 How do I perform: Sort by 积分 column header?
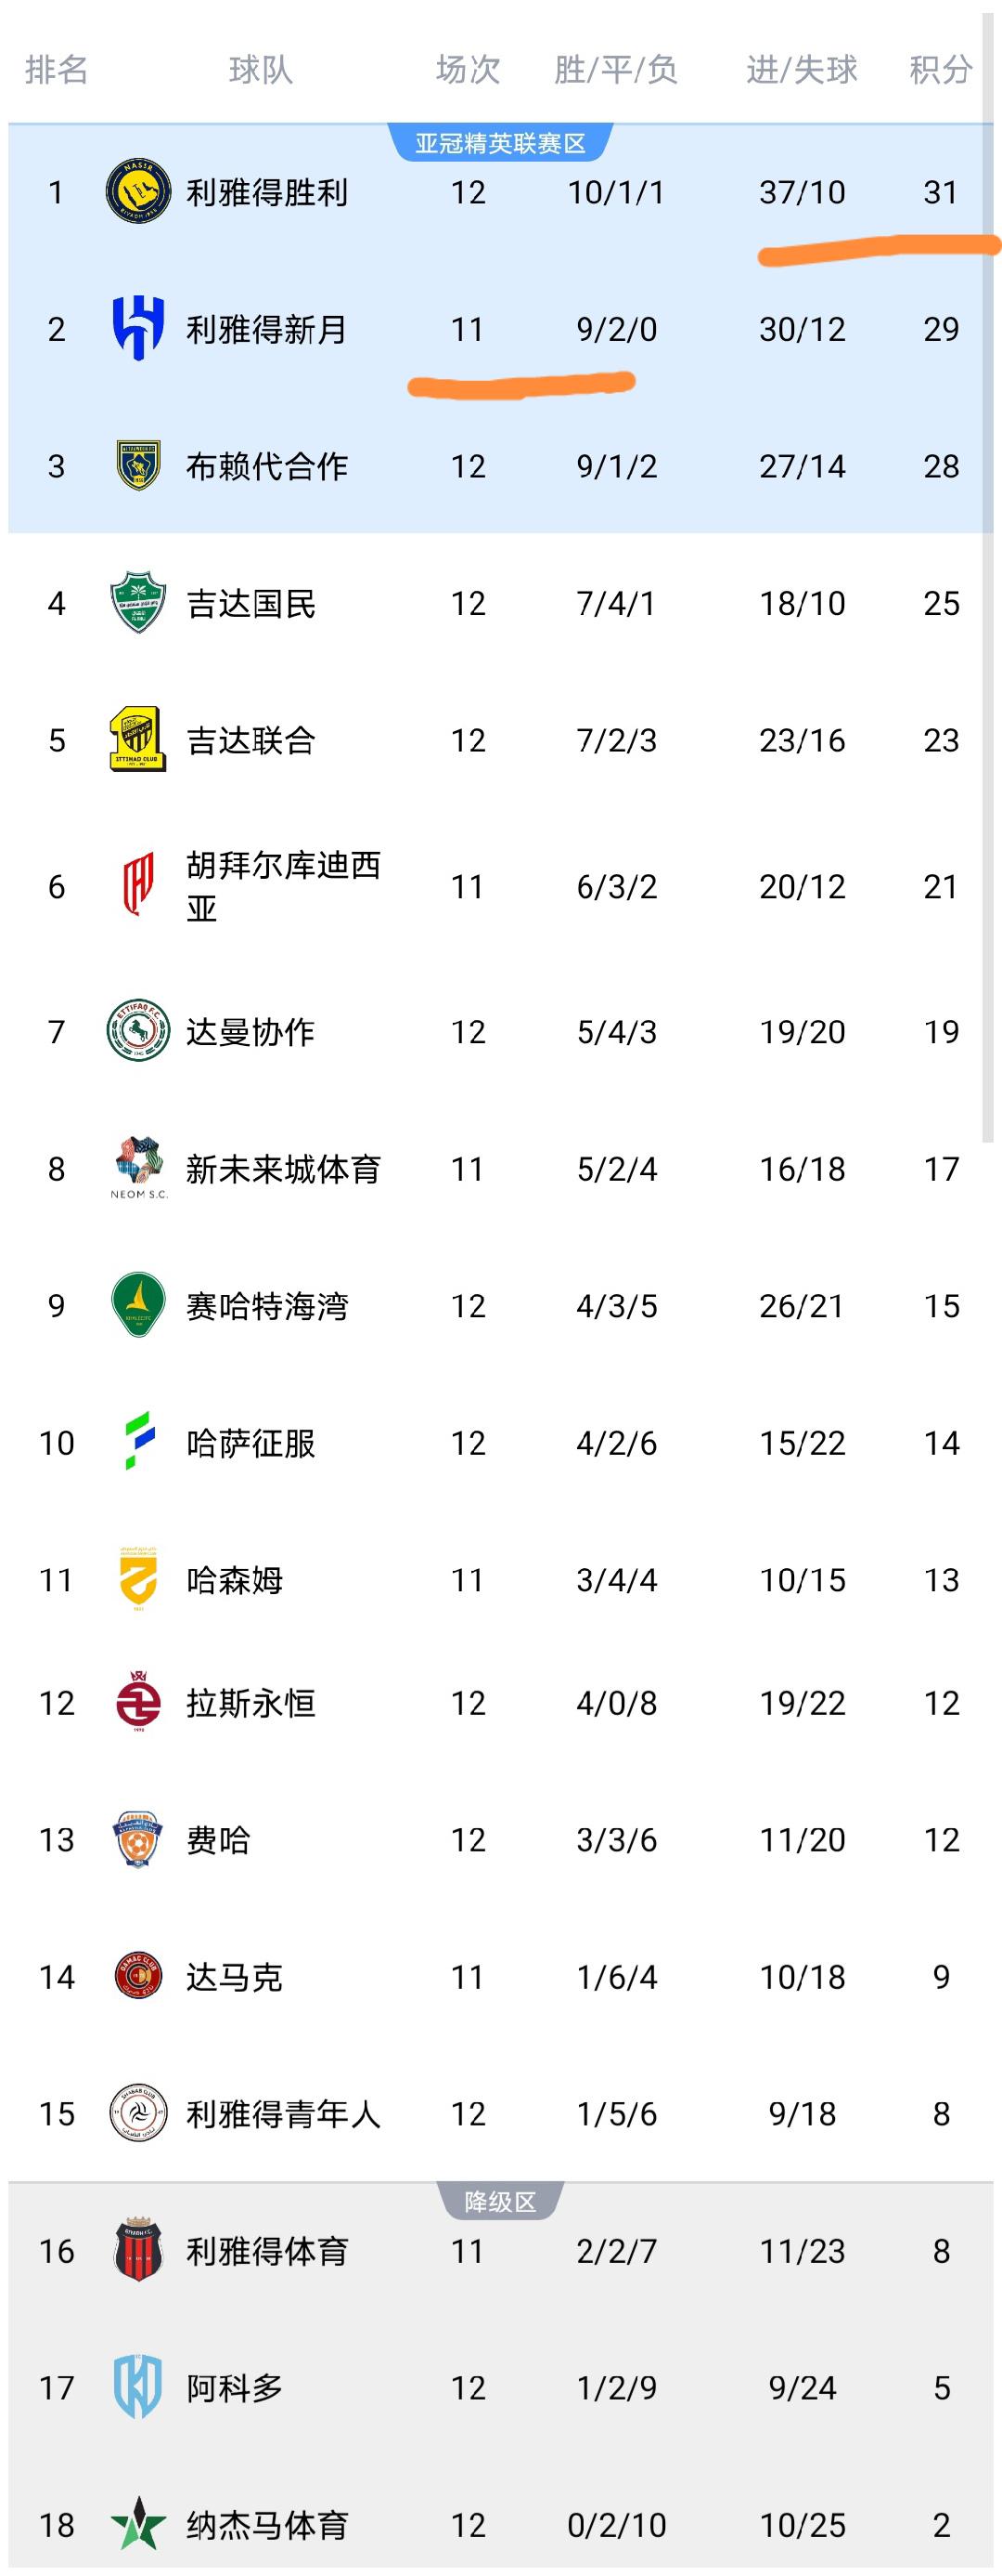(940, 70)
